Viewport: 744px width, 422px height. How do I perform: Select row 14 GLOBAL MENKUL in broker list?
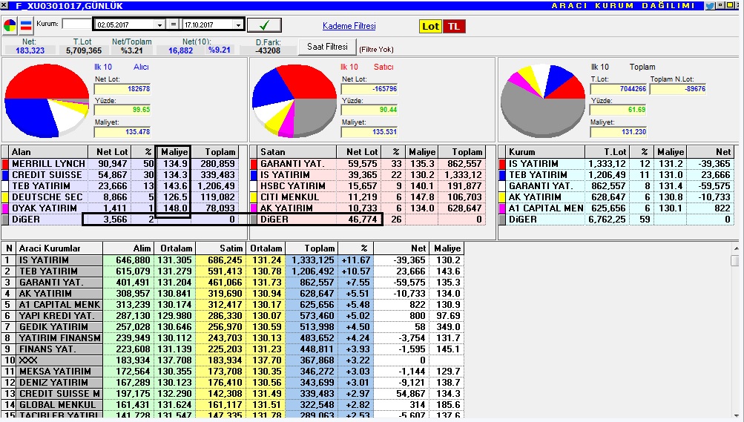[232, 404]
